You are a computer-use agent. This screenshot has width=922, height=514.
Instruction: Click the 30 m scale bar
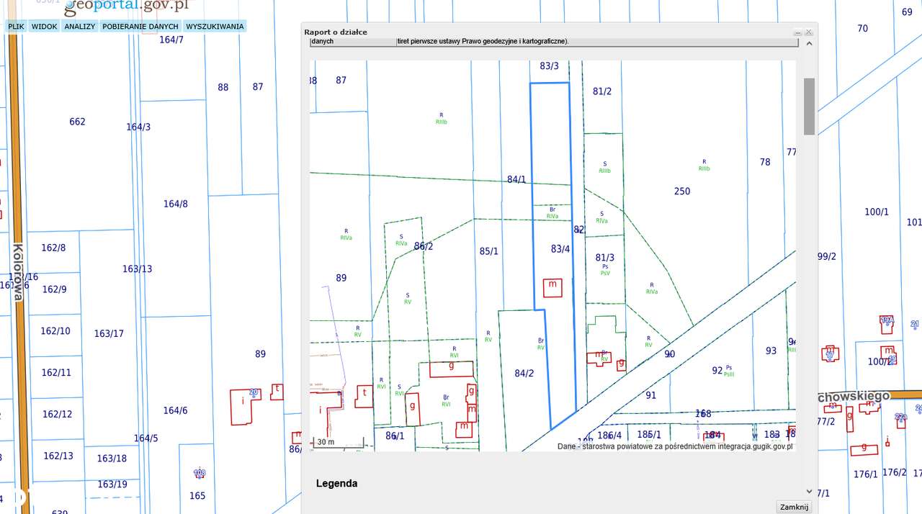coord(339,443)
